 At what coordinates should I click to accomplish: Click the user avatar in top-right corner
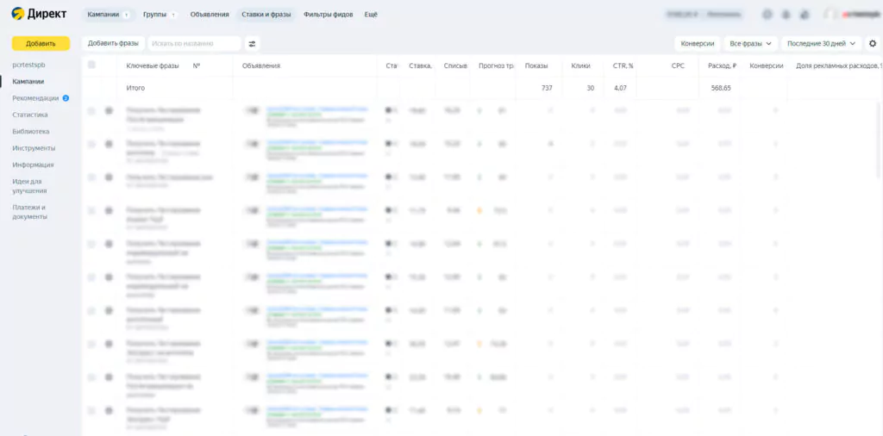[830, 15]
